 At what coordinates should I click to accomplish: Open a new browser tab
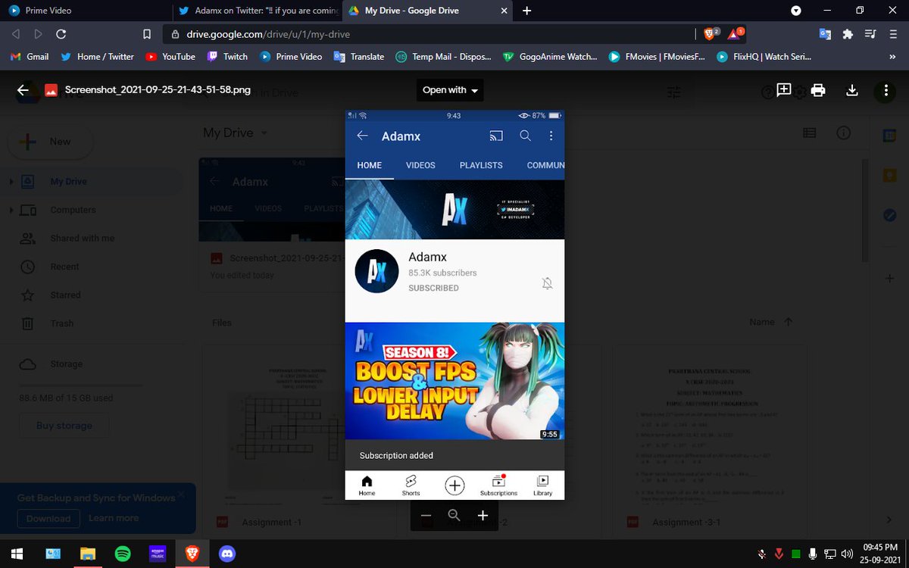527,11
